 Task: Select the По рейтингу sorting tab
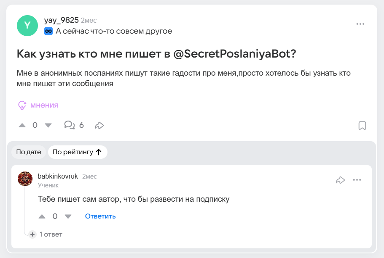click(72, 152)
